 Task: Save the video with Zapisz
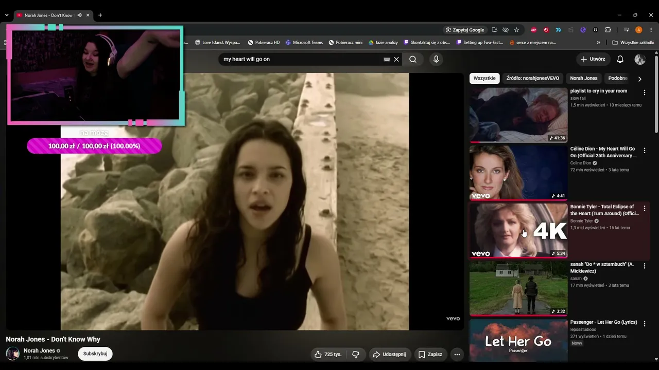430,355
